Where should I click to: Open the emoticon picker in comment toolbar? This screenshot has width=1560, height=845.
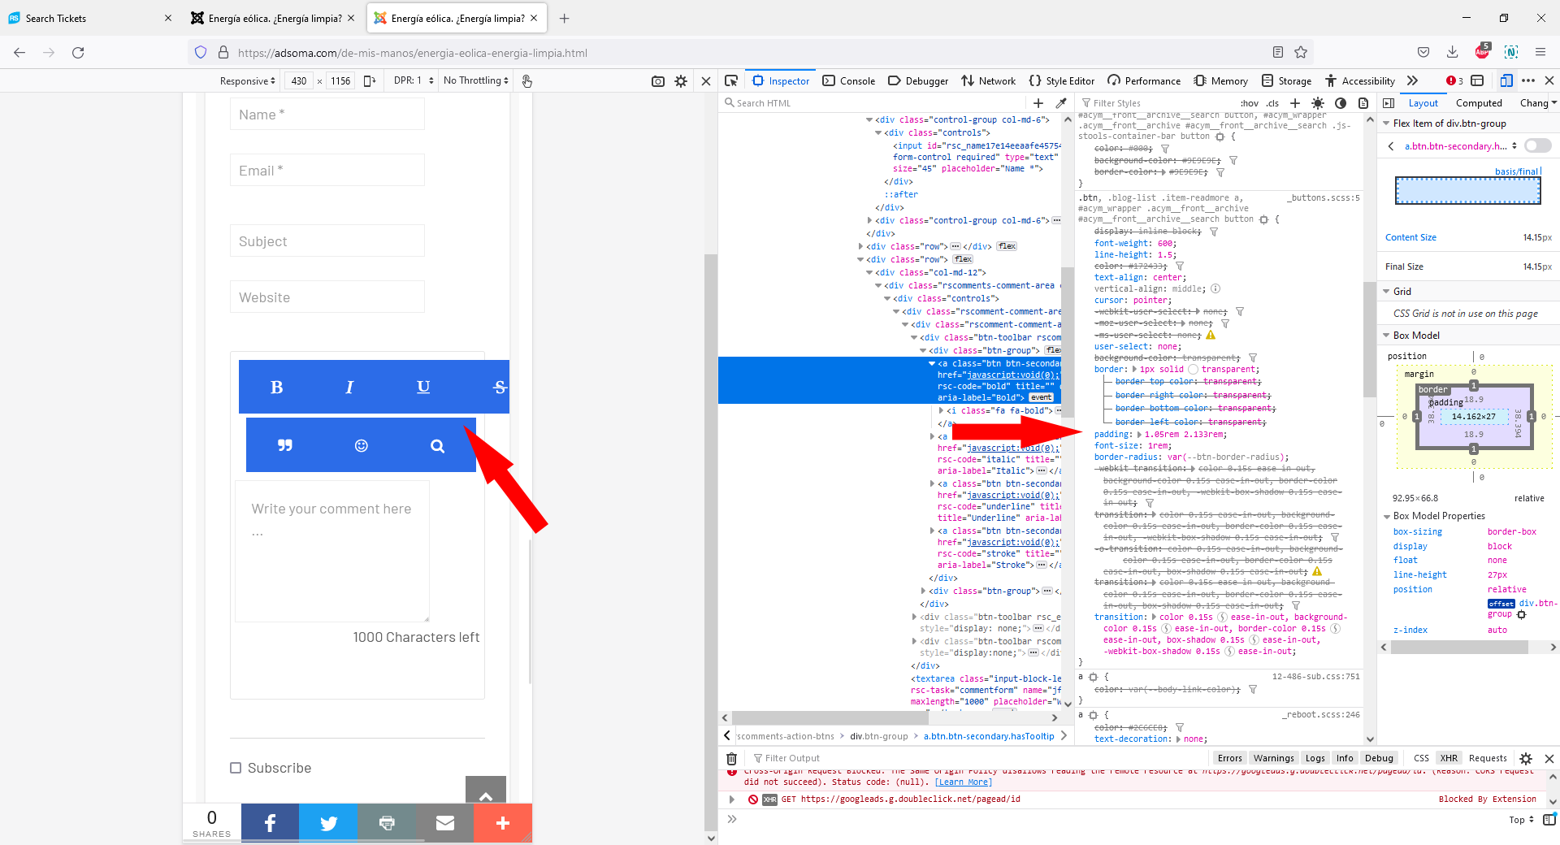click(362, 445)
